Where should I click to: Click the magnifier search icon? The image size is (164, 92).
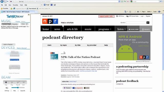(x=161, y=1)
